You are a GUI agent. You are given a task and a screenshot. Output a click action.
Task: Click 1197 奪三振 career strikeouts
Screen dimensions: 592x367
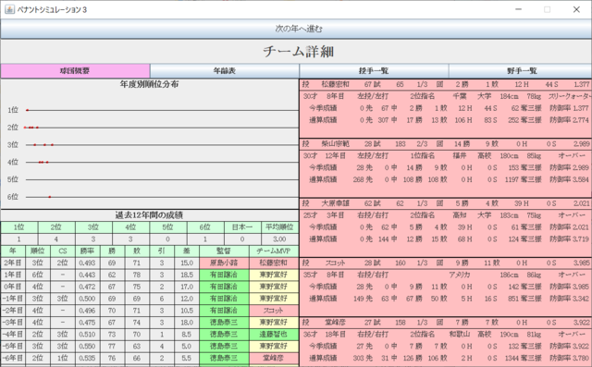coord(524,179)
